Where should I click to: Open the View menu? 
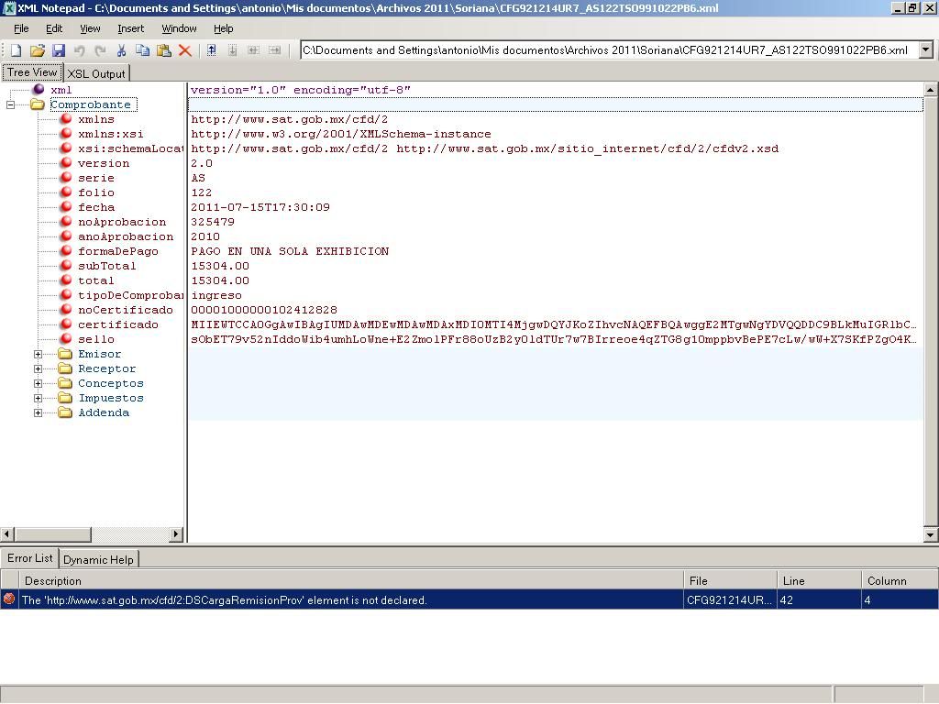(90, 28)
